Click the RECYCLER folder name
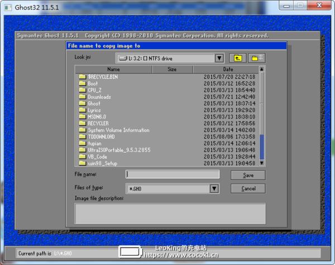Viewport: 335px width, 265px height. coord(98,124)
